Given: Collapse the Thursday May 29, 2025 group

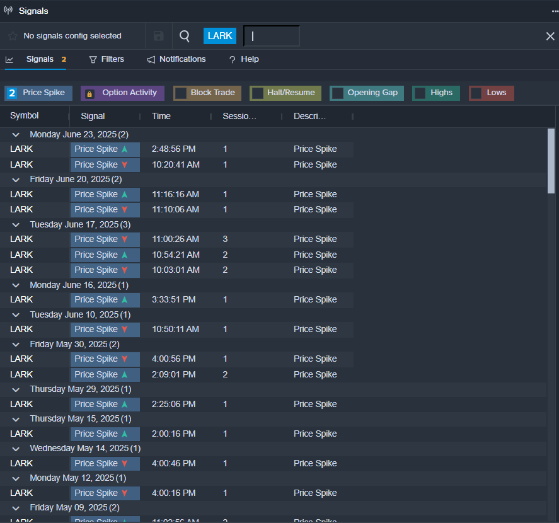Looking at the screenshot, I should point(16,389).
